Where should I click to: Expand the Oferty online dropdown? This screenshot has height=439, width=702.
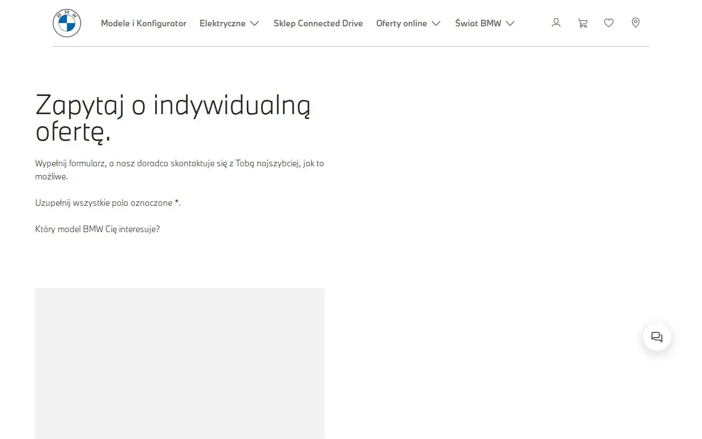[x=409, y=23]
